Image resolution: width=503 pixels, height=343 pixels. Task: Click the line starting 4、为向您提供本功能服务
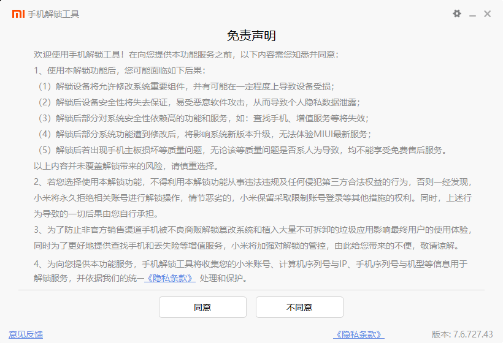(250, 264)
